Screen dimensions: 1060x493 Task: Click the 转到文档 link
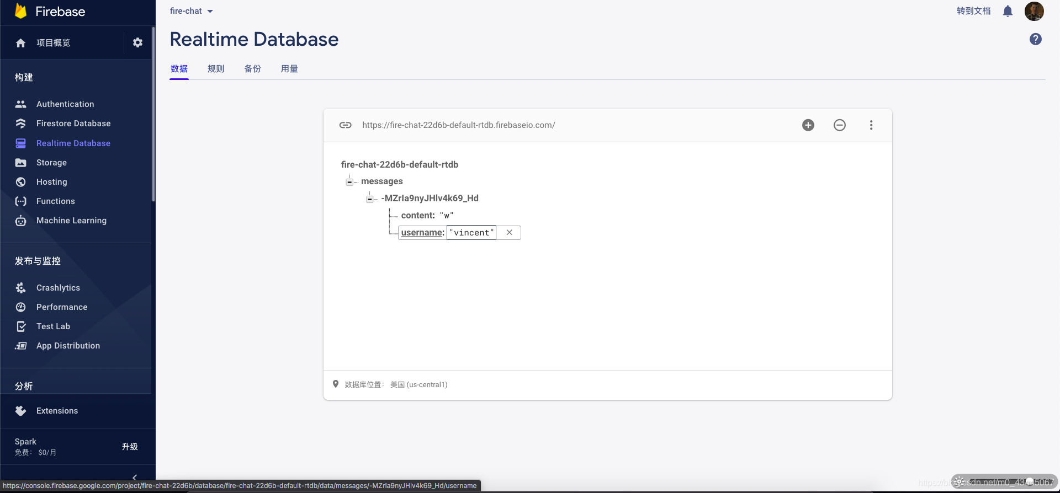(x=973, y=11)
